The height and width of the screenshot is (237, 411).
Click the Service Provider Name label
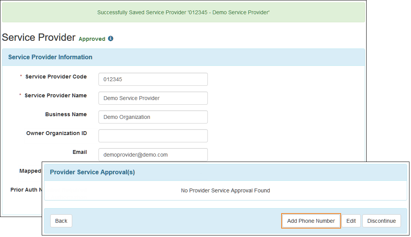point(56,95)
